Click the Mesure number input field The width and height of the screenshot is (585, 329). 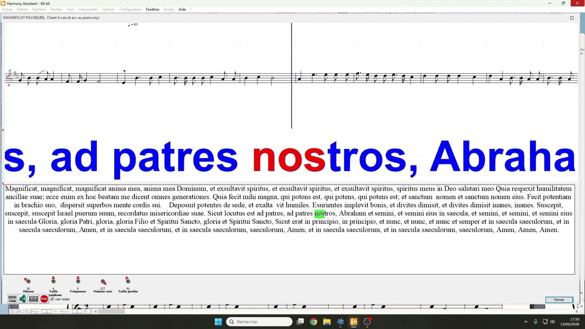[77, 311]
